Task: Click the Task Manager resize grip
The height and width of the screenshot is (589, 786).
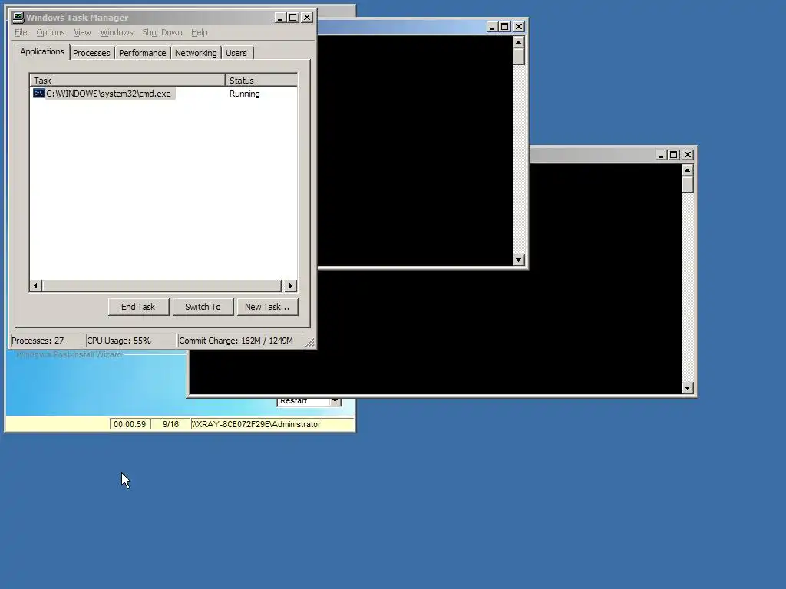Action: 310,343
